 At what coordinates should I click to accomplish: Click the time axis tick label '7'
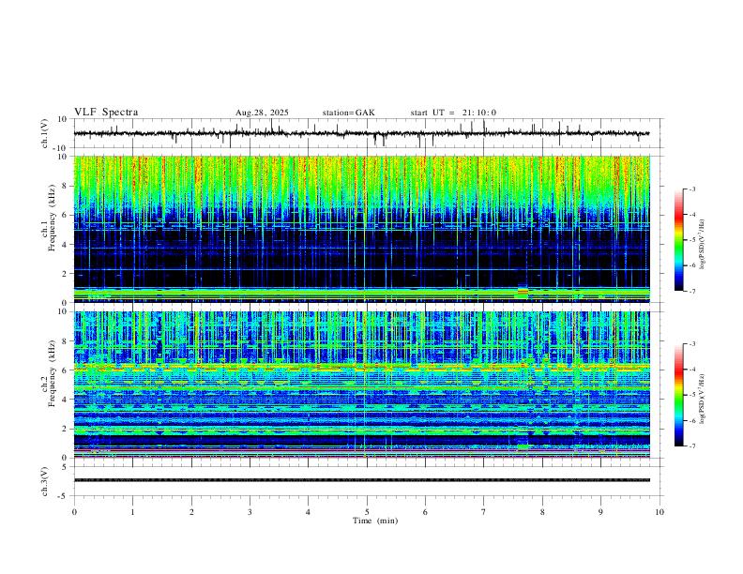484,512
